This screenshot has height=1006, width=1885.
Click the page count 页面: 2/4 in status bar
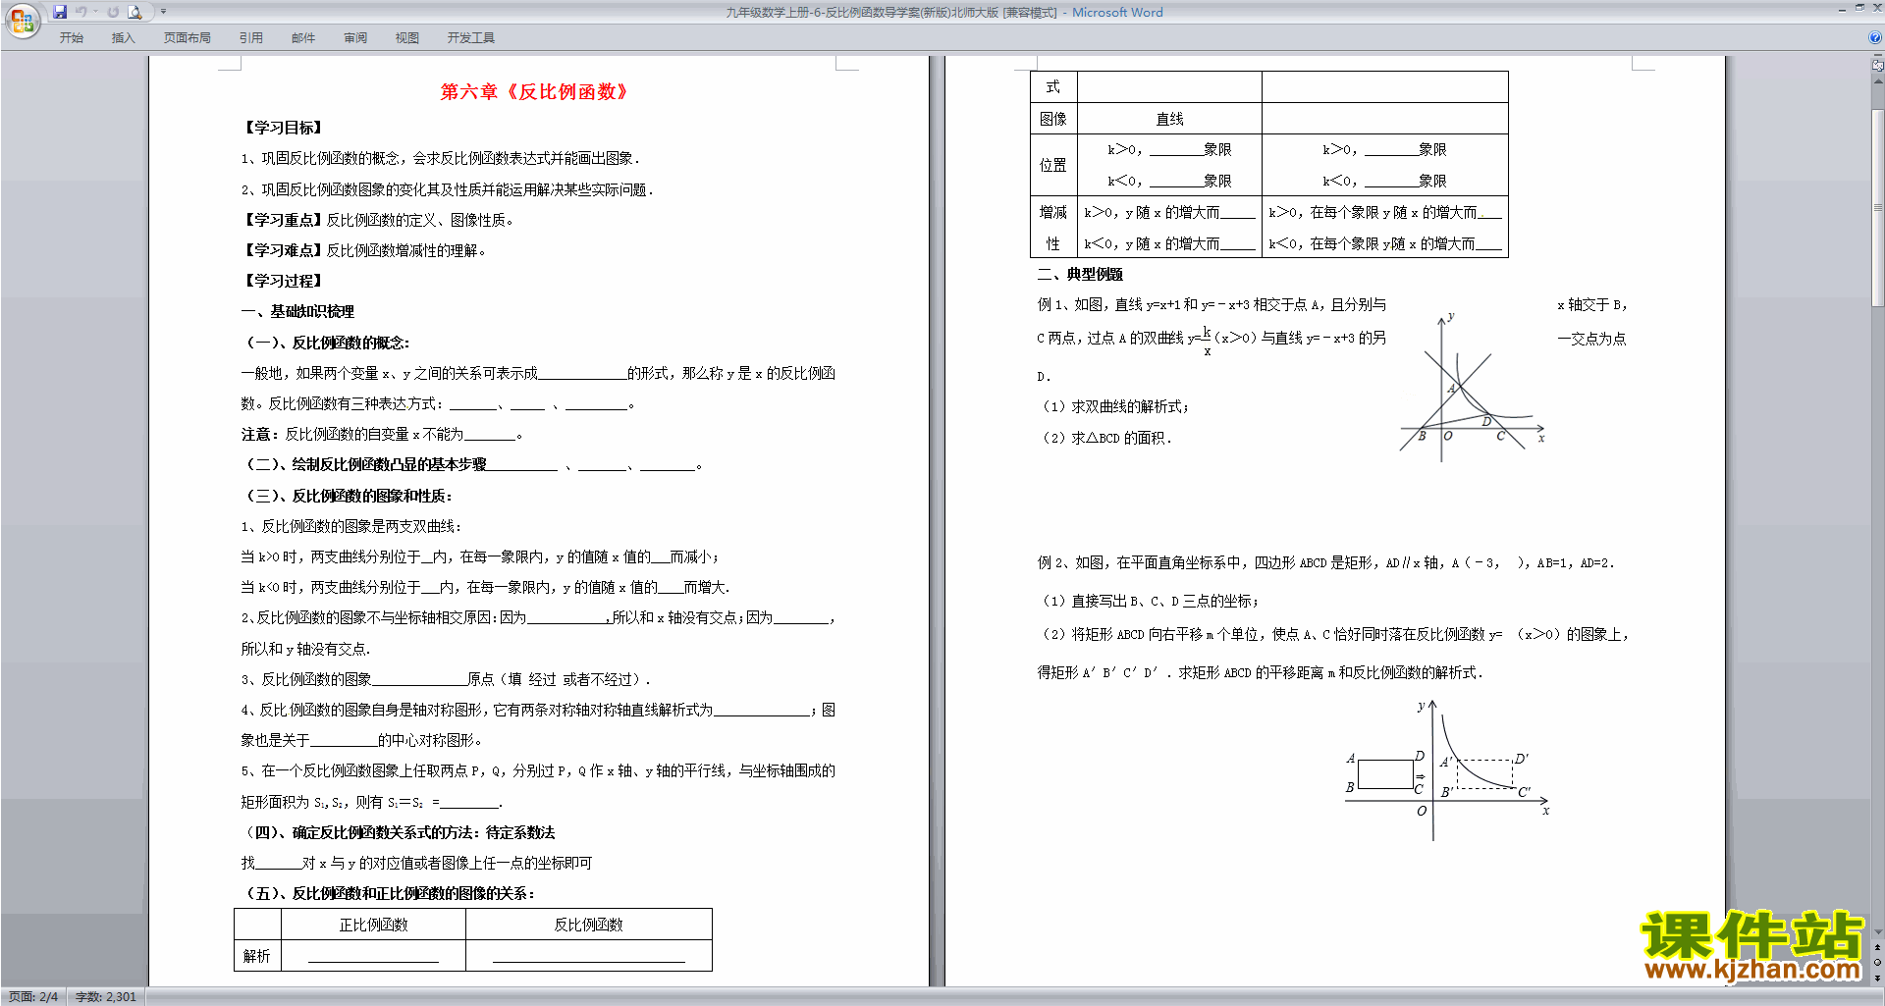(x=33, y=996)
